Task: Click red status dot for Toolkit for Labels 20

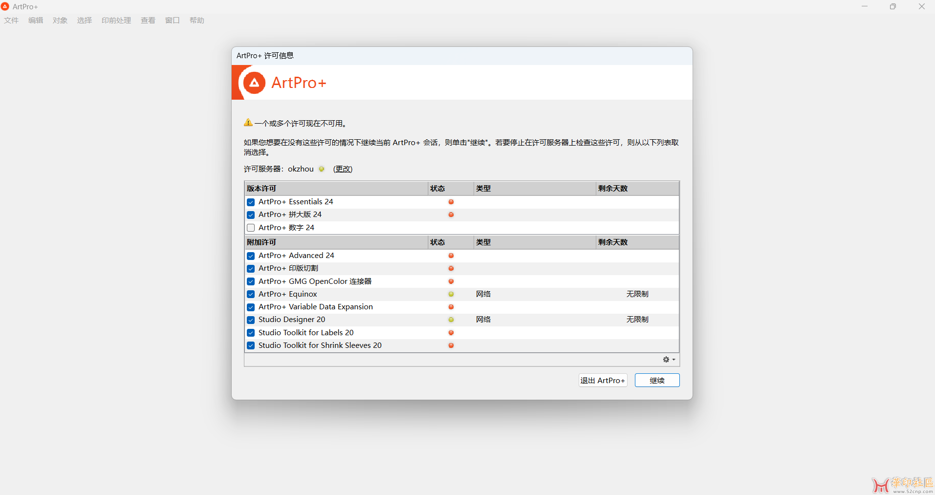Action: [x=451, y=333]
